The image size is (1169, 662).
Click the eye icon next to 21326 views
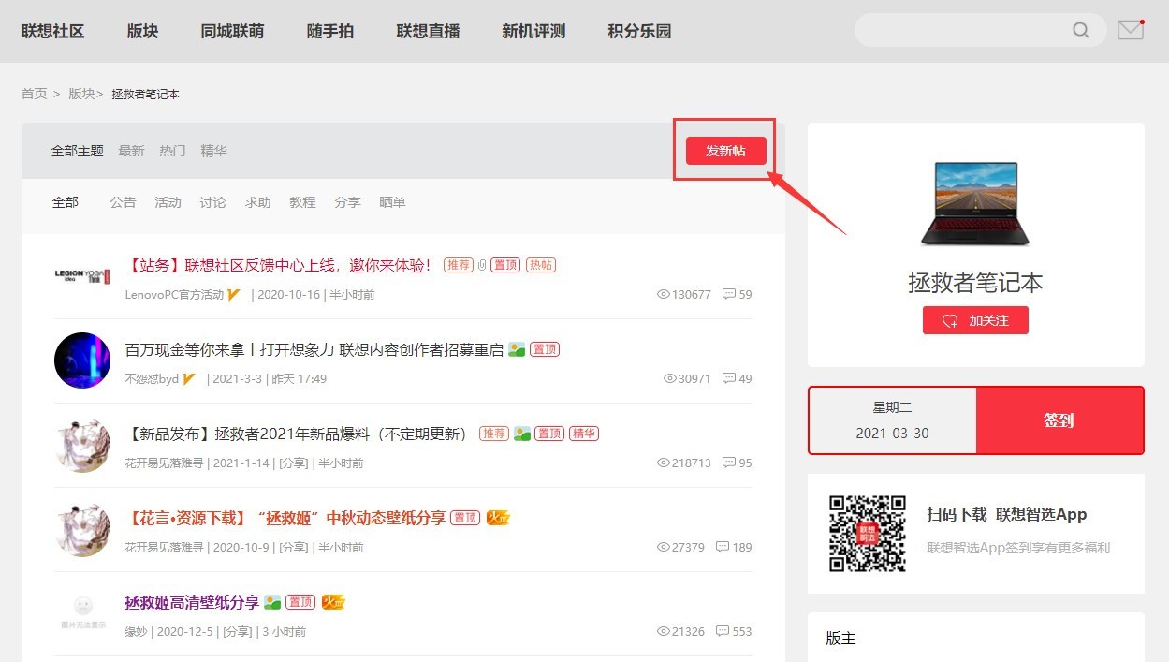[x=664, y=631]
